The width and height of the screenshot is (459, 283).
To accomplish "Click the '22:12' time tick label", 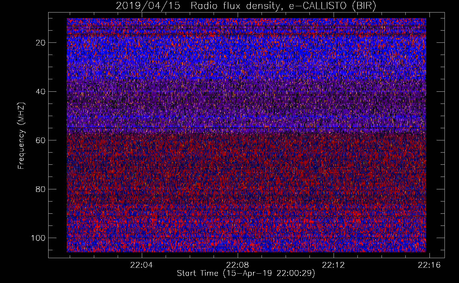I will coord(333,265).
